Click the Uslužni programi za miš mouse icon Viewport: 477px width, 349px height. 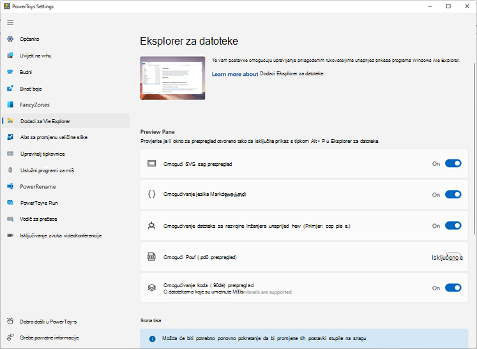tap(10, 170)
